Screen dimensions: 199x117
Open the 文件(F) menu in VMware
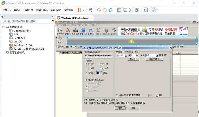tap(6, 10)
